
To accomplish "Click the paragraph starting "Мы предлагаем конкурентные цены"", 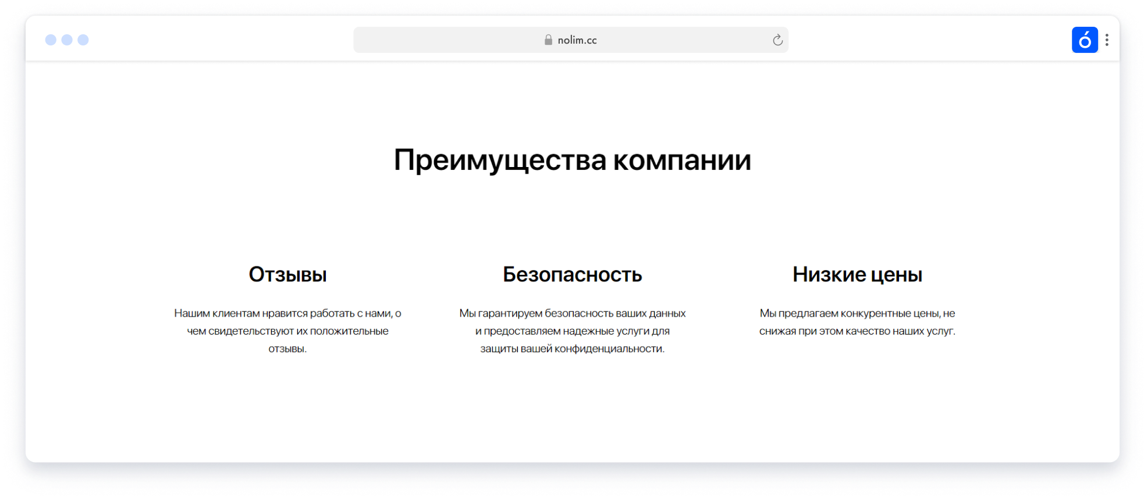I will coord(857,322).
